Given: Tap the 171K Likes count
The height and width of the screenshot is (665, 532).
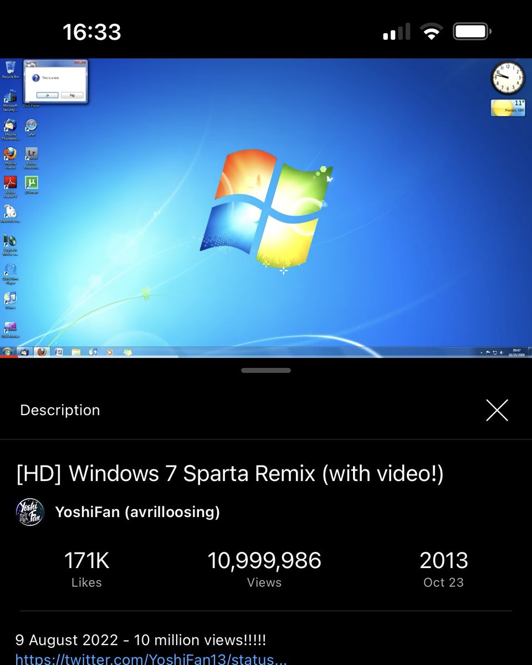Looking at the screenshot, I should 86,569.
